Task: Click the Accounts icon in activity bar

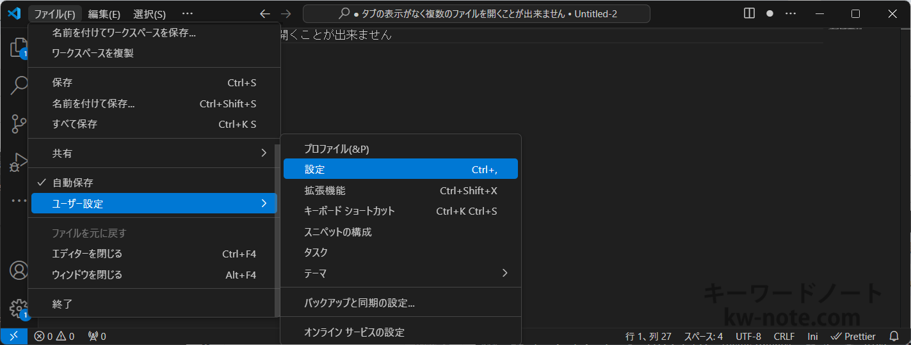Action: click(x=18, y=270)
